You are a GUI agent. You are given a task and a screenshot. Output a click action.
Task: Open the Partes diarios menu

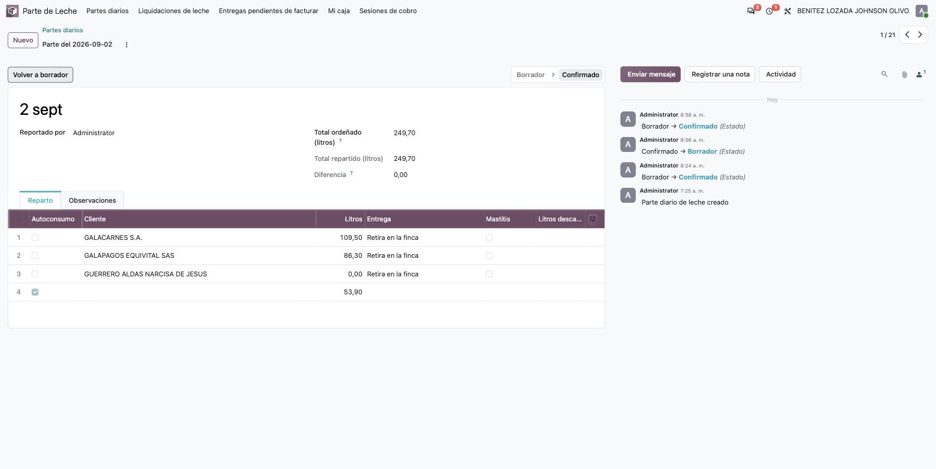107,11
